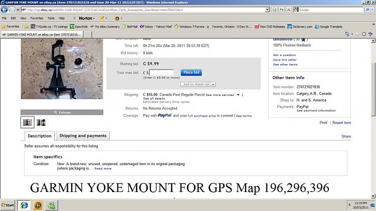Screen dimensions: 376x211
Task: Open the full purchase price link
Action: pos(202,116)
